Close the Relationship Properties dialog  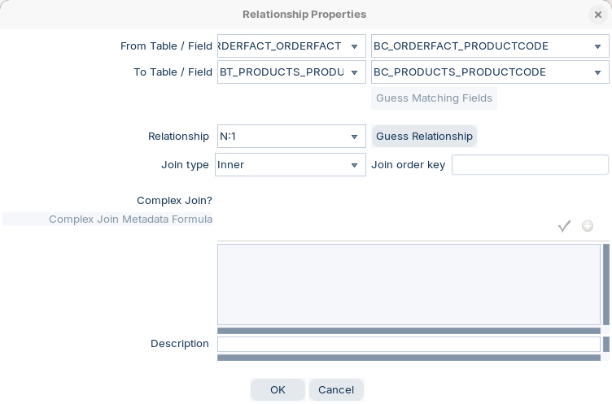[598, 15]
